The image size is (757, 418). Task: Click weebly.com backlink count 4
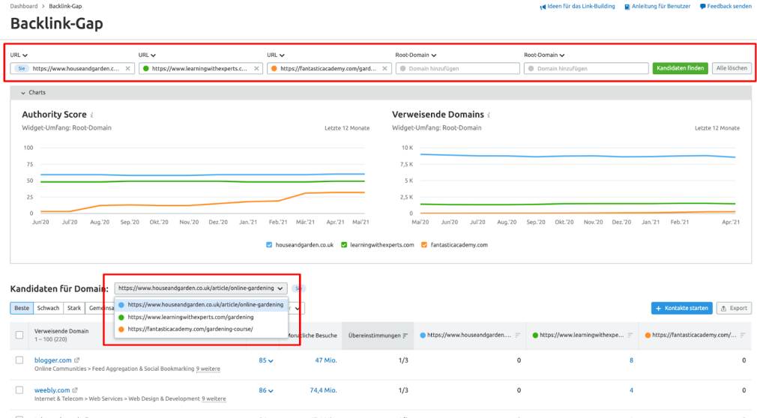click(631, 390)
